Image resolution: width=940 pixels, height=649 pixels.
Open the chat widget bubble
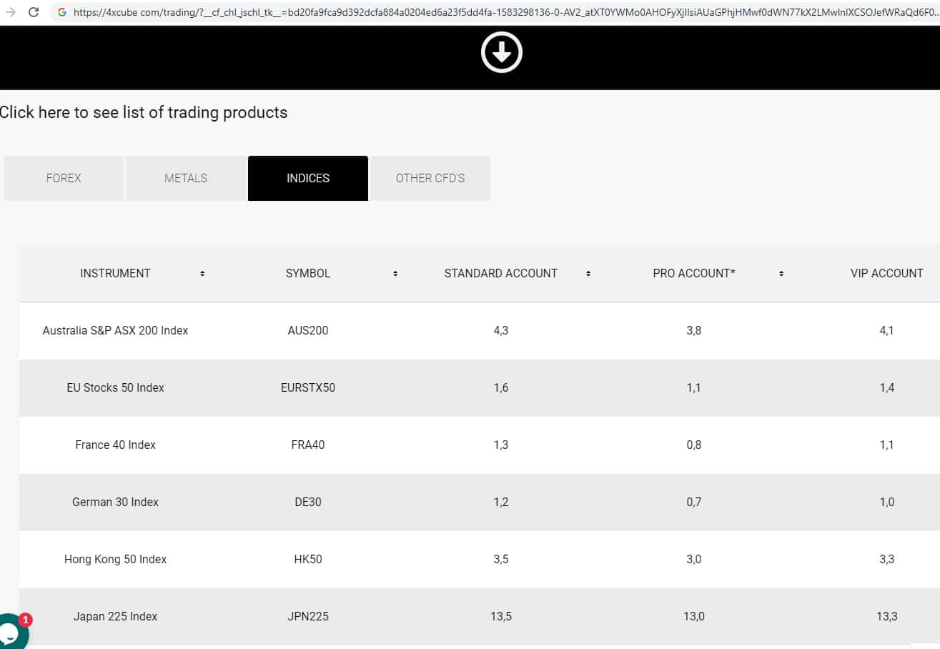click(10, 633)
